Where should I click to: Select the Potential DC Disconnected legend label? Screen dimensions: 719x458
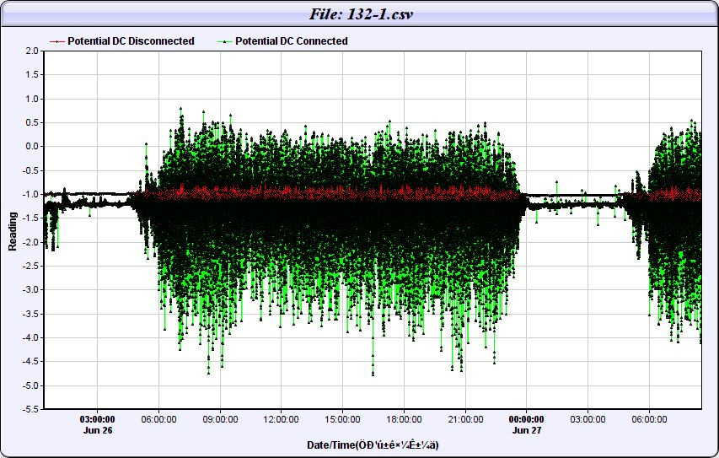click(x=131, y=41)
